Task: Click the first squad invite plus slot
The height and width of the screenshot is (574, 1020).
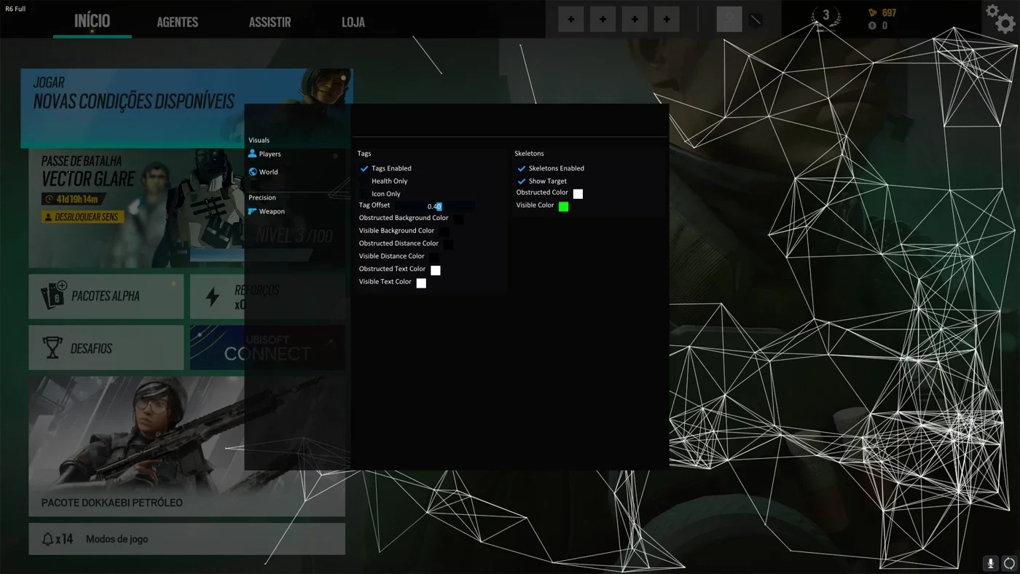Action: (571, 19)
